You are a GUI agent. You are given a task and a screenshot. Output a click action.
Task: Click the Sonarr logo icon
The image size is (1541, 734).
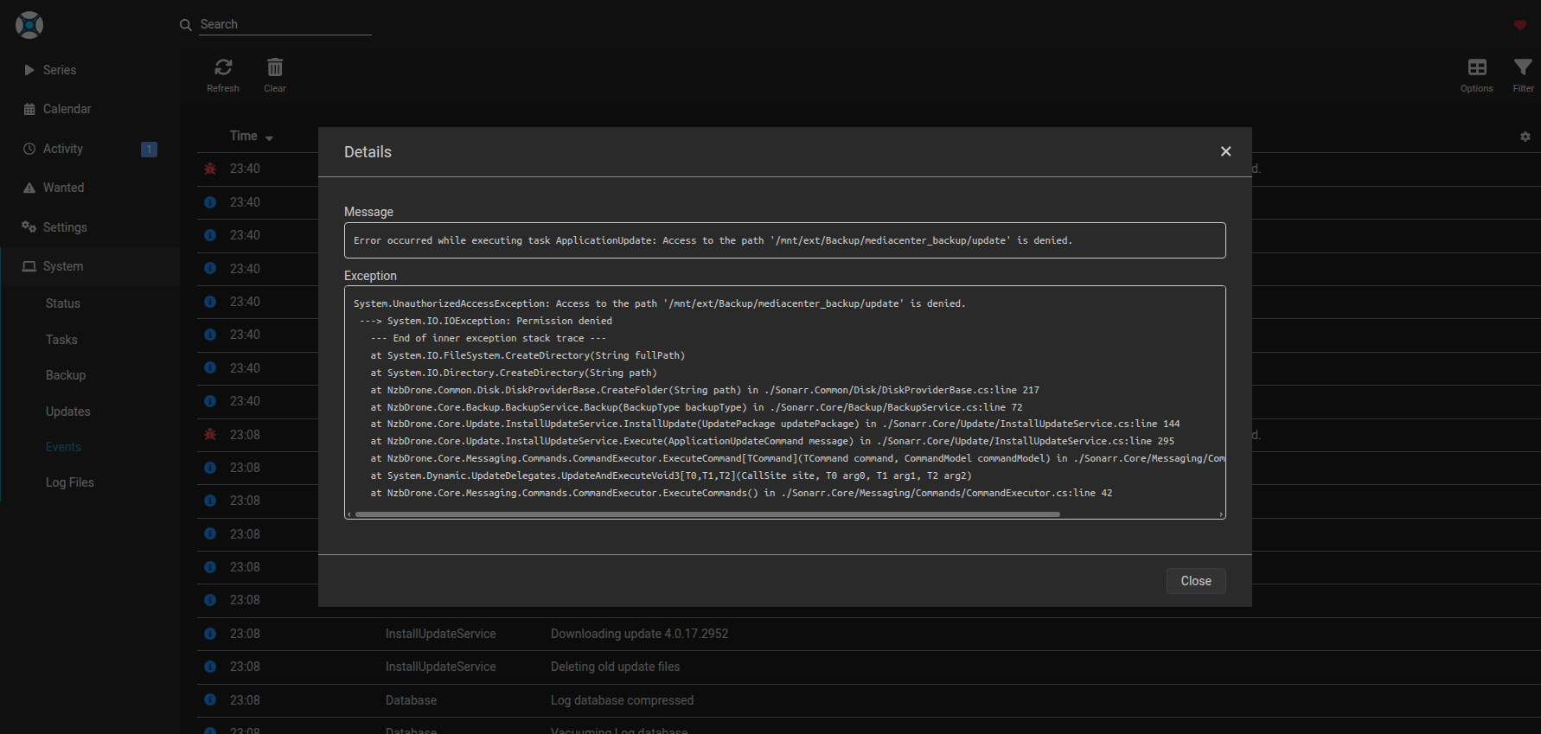tap(29, 25)
